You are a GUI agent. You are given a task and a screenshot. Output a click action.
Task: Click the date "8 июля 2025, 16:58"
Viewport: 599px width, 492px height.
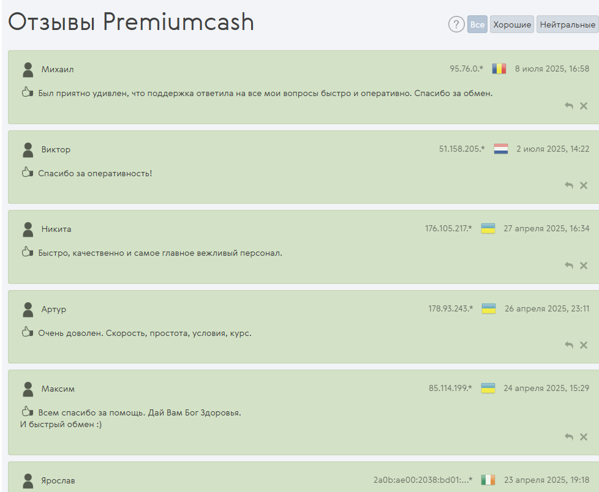pyautogui.click(x=552, y=69)
